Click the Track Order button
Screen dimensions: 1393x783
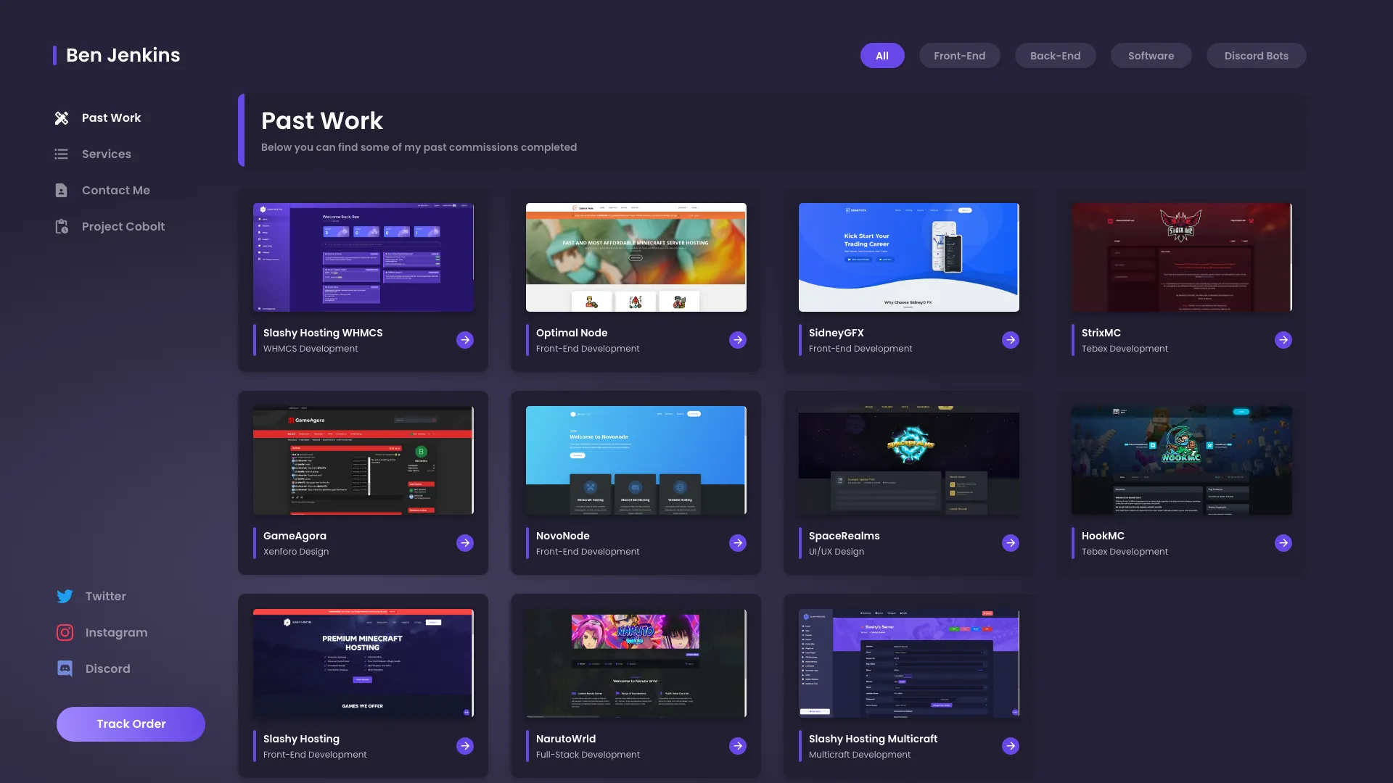click(x=131, y=724)
